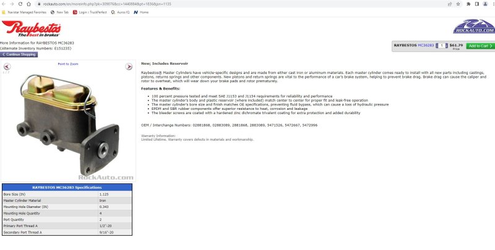Decrease quantity with minus stepper
The image size is (495, 250).
[x=437, y=46]
